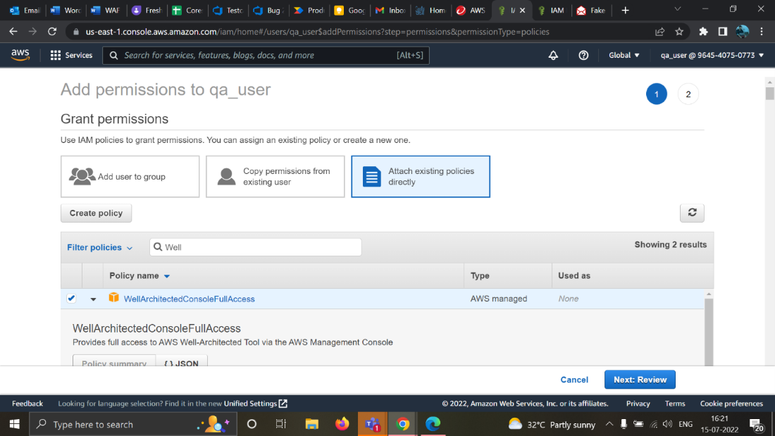Refresh the policy list
This screenshot has height=436, width=775.
tap(692, 213)
